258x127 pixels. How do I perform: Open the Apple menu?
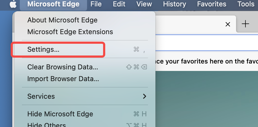tap(13, 4)
